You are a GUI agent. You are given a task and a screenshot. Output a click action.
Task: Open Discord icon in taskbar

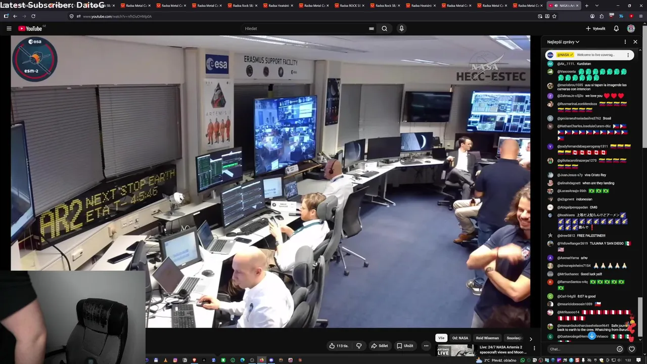pyautogui.click(x=271, y=360)
